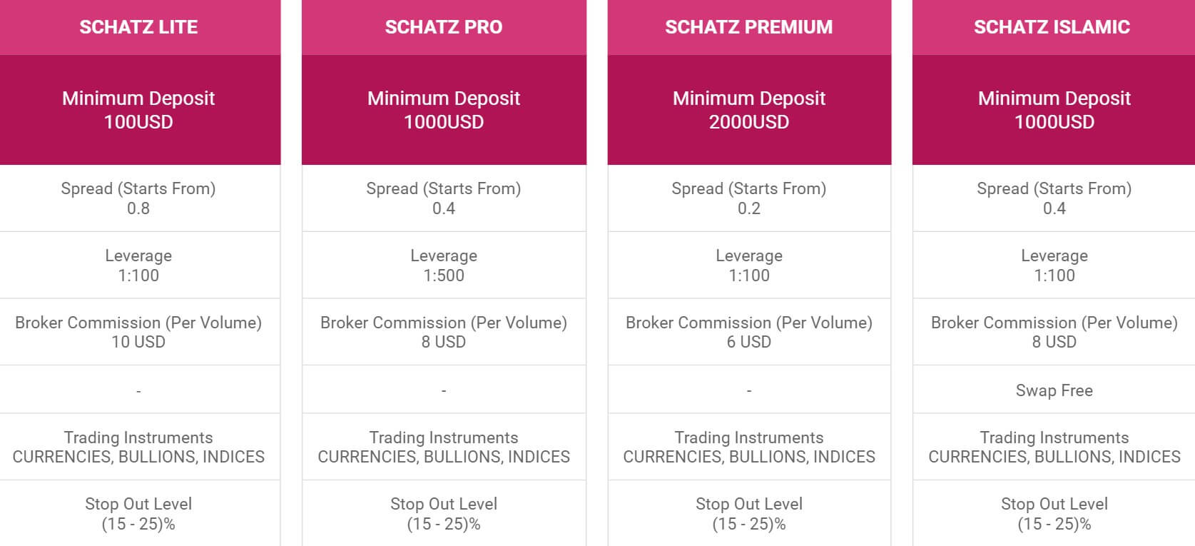The height and width of the screenshot is (546, 1195).
Task: Select the SCHATZ PRO plan header
Action: (444, 27)
